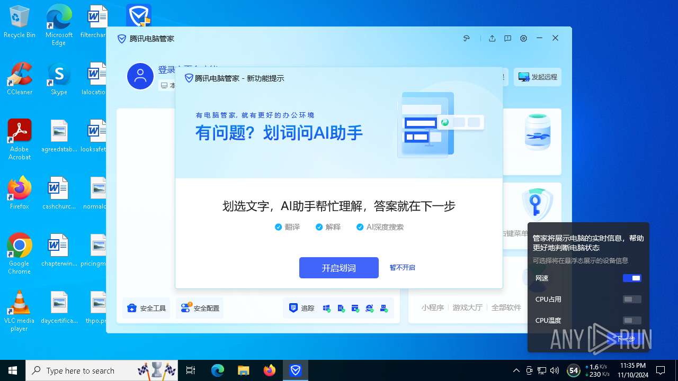Viewport: 678px width, 381px height.
Task: Open Firefox from the taskbar
Action: tap(270, 370)
